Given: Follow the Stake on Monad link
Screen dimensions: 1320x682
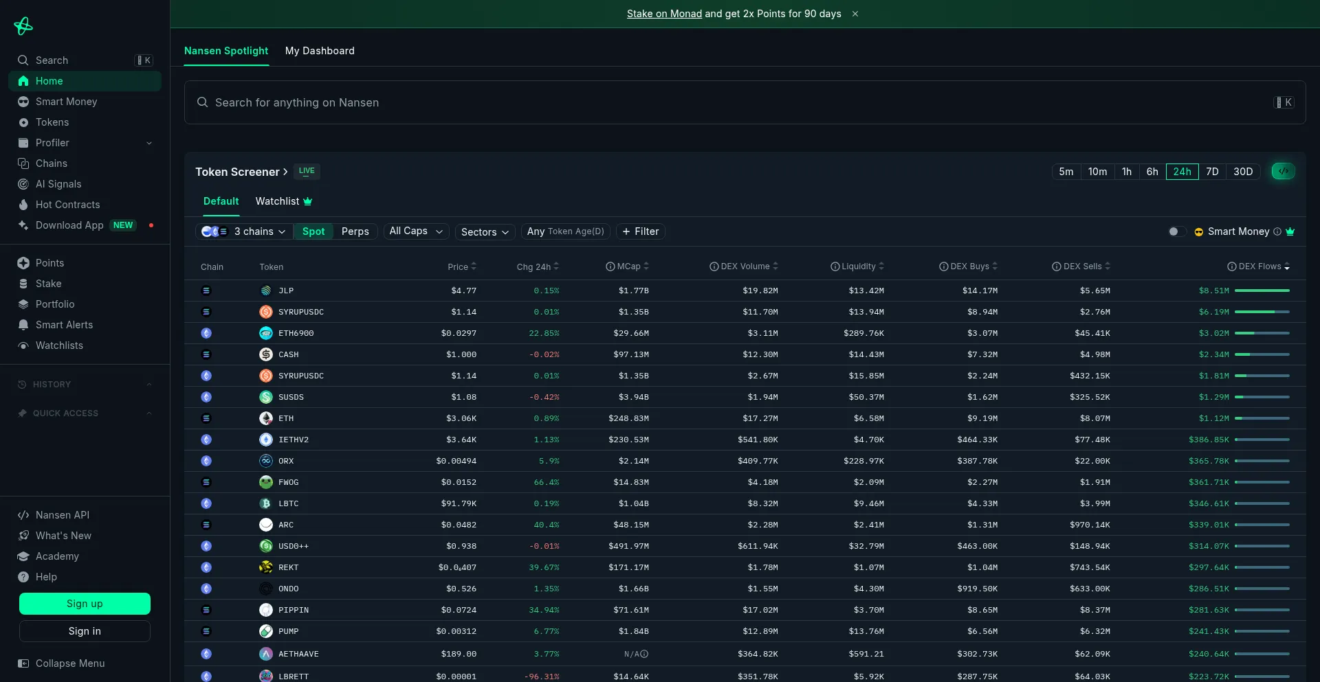Looking at the screenshot, I should (664, 14).
